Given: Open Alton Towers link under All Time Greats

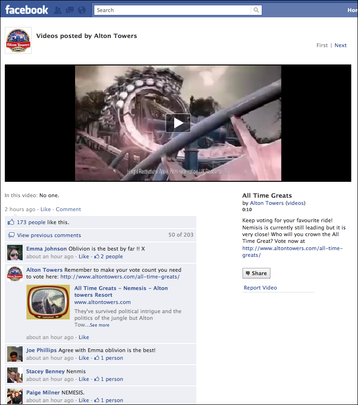Looking at the screenshot, I should tap(267, 203).
